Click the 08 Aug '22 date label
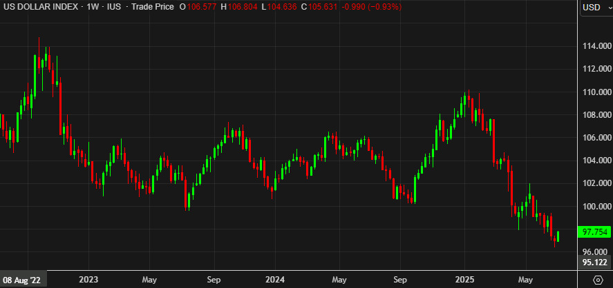The height and width of the screenshot is (288, 613). (x=23, y=280)
